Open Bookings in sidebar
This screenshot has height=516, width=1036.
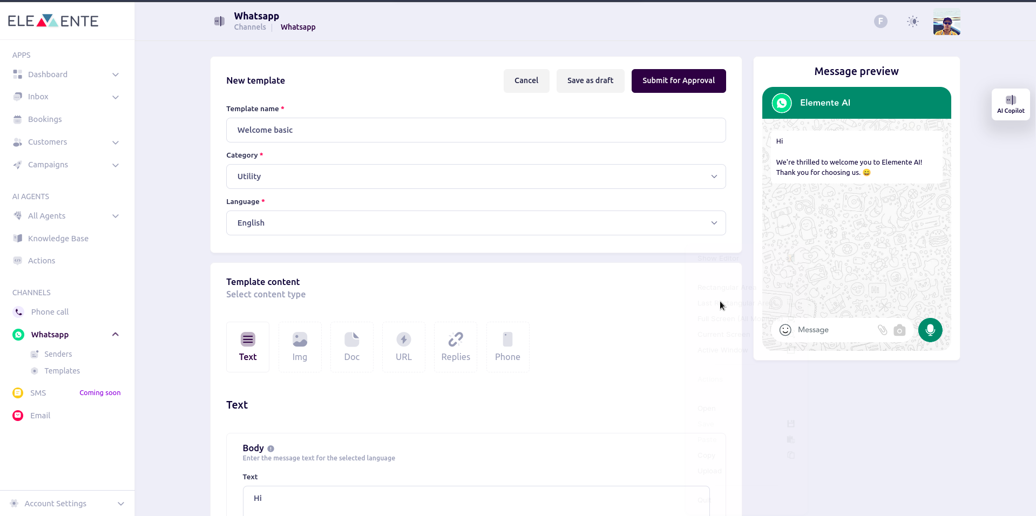coord(45,119)
